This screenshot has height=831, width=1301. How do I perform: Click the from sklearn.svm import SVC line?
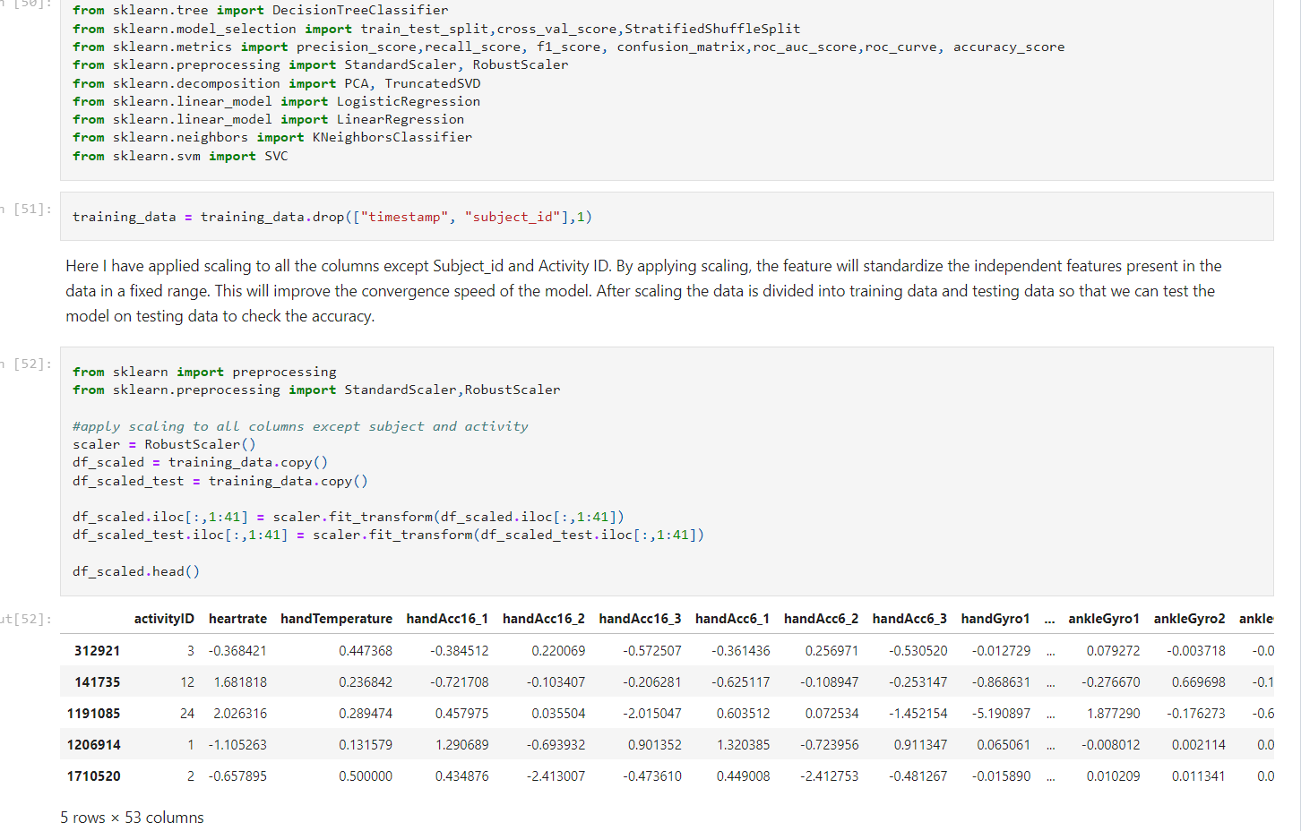179,155
